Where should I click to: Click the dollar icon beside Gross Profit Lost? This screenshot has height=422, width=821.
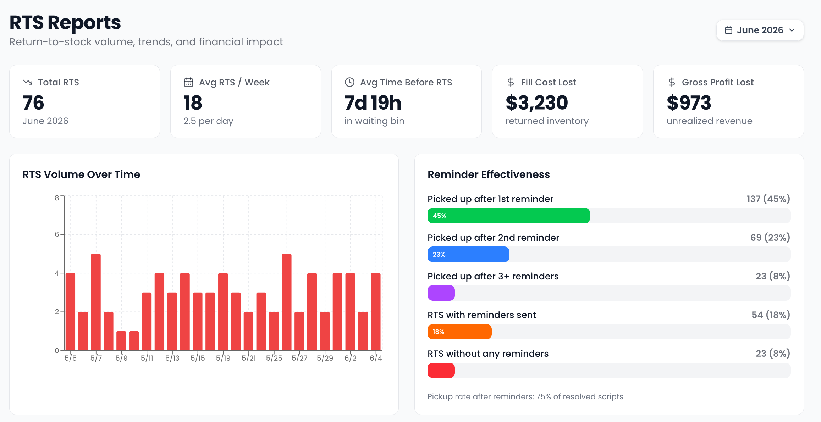(x=672, y=82)
